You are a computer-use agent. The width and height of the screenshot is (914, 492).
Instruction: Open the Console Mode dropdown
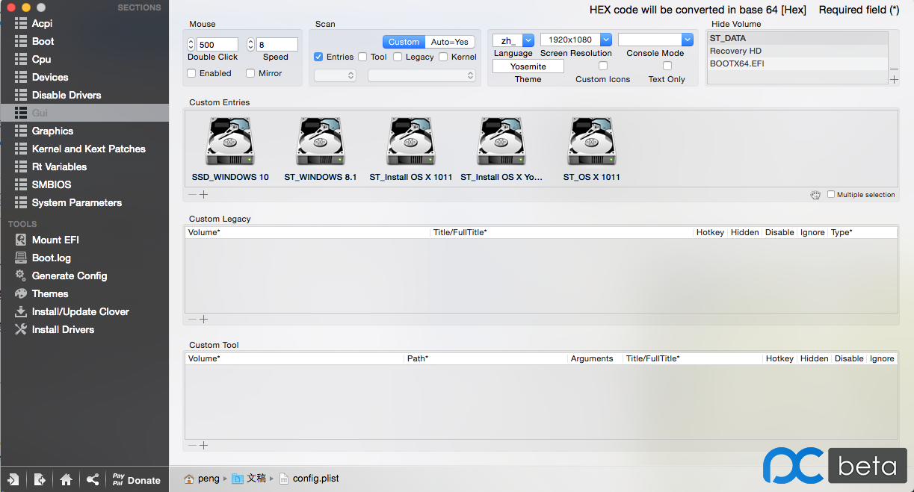click(x=655, y=40)
